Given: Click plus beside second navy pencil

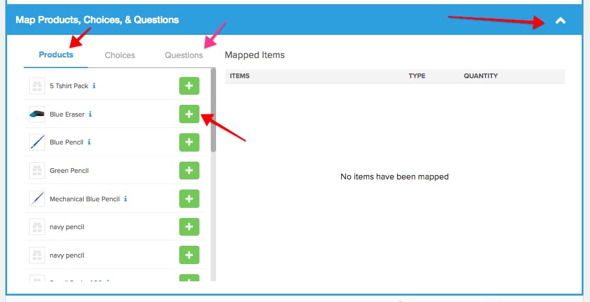Looking at the screenshot, I should tap(189, 255).
